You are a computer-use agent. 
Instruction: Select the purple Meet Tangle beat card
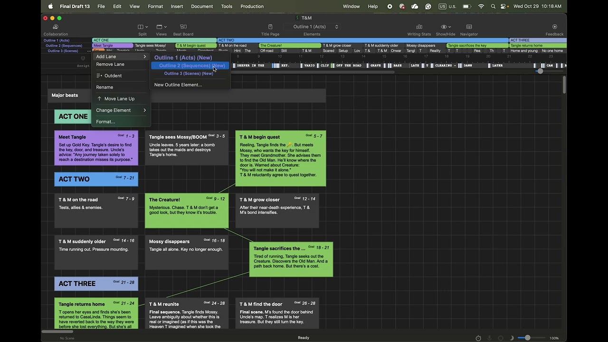click(96, 148)
